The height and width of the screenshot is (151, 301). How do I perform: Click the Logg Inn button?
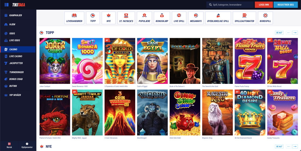pyautogui.click(x=264, y=5)
